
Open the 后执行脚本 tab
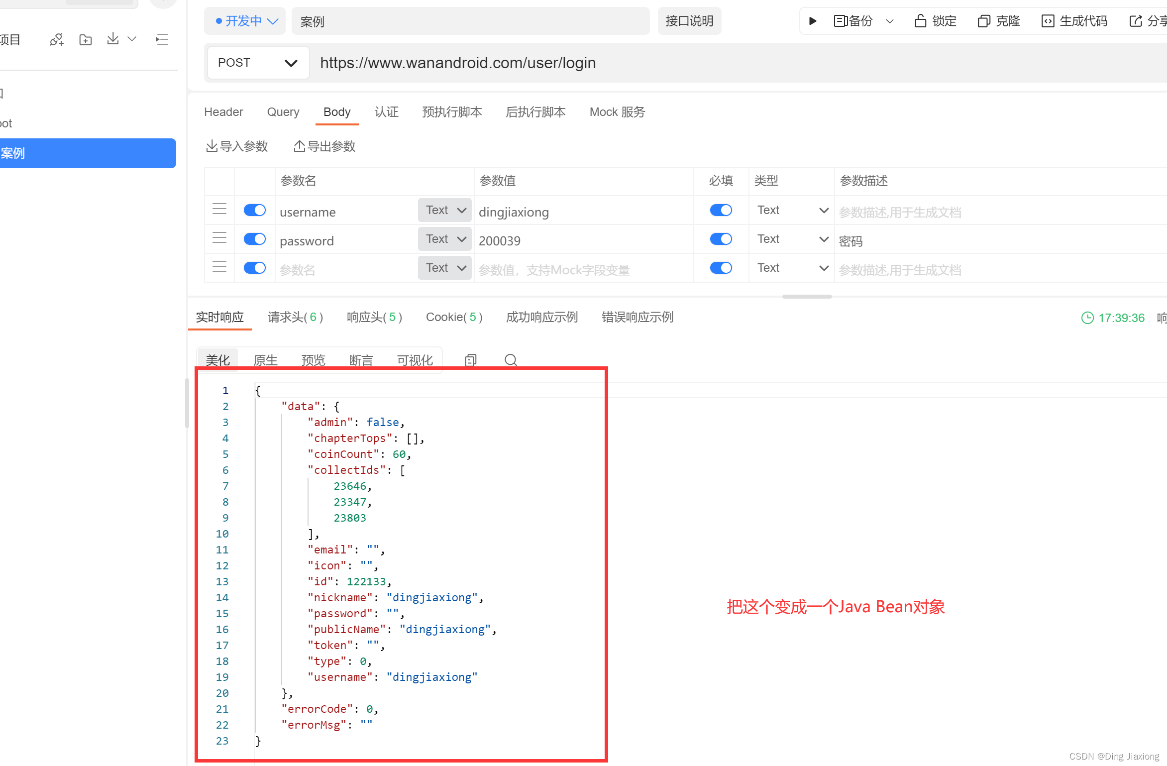click(x=535, y=112)
